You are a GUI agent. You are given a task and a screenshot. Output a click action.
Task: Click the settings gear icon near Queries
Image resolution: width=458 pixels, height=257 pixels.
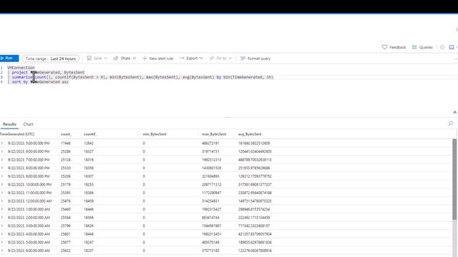tap(442, 47)
